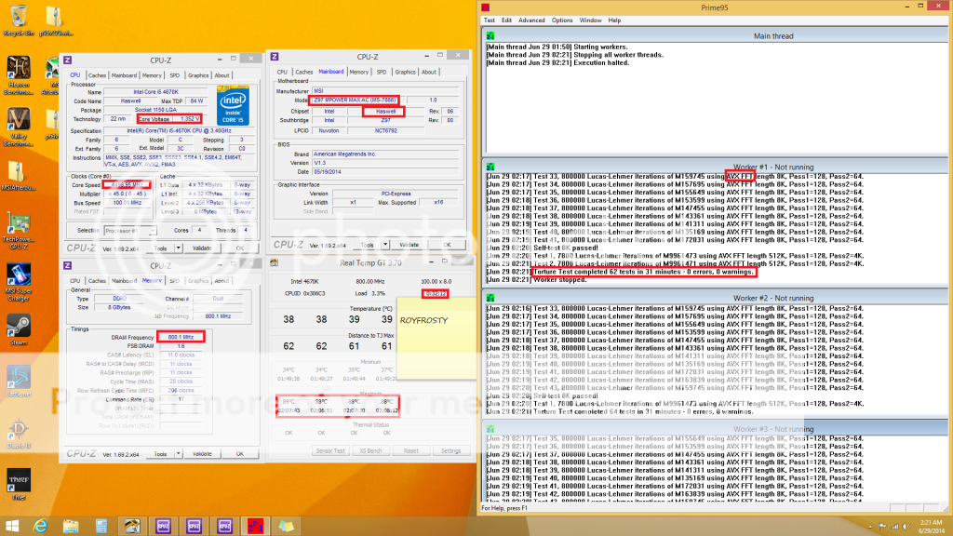The width and height of the screenshot is (953, 536).
Task: Switch to the Caches tab in CPU-Z
Action: (x=97, y=75)
